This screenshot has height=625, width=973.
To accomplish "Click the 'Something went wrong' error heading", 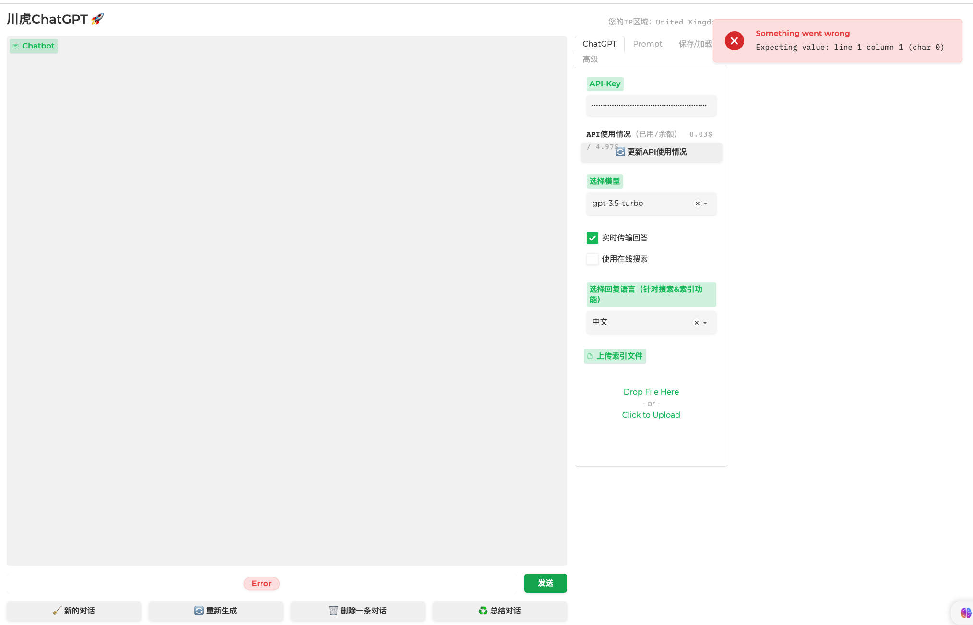I will pos(803,33).
